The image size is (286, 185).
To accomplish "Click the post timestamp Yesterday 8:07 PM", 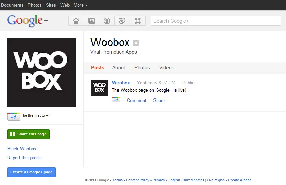I will 156,83.
